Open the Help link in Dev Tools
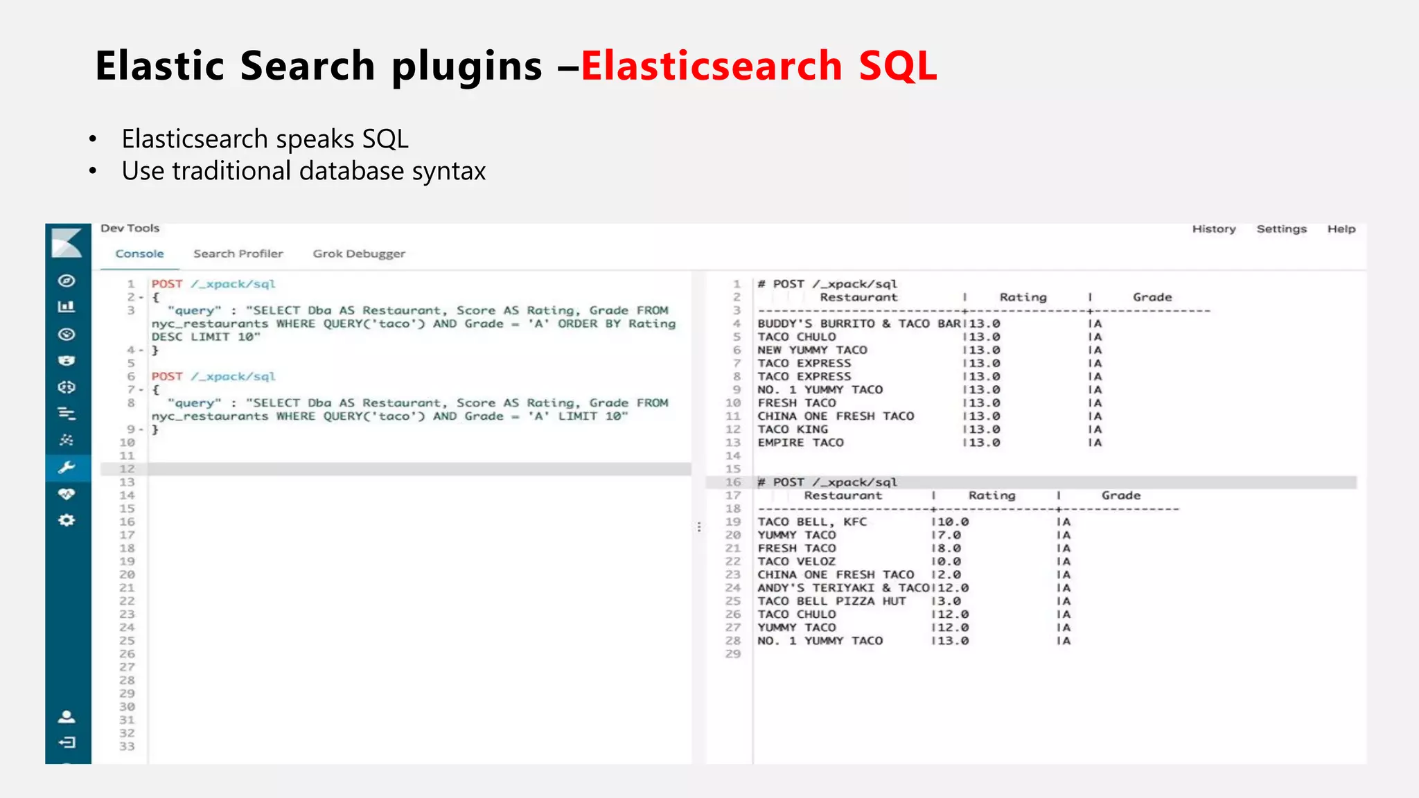This screenshot has height=798, width=1419. pos(1341,229)
